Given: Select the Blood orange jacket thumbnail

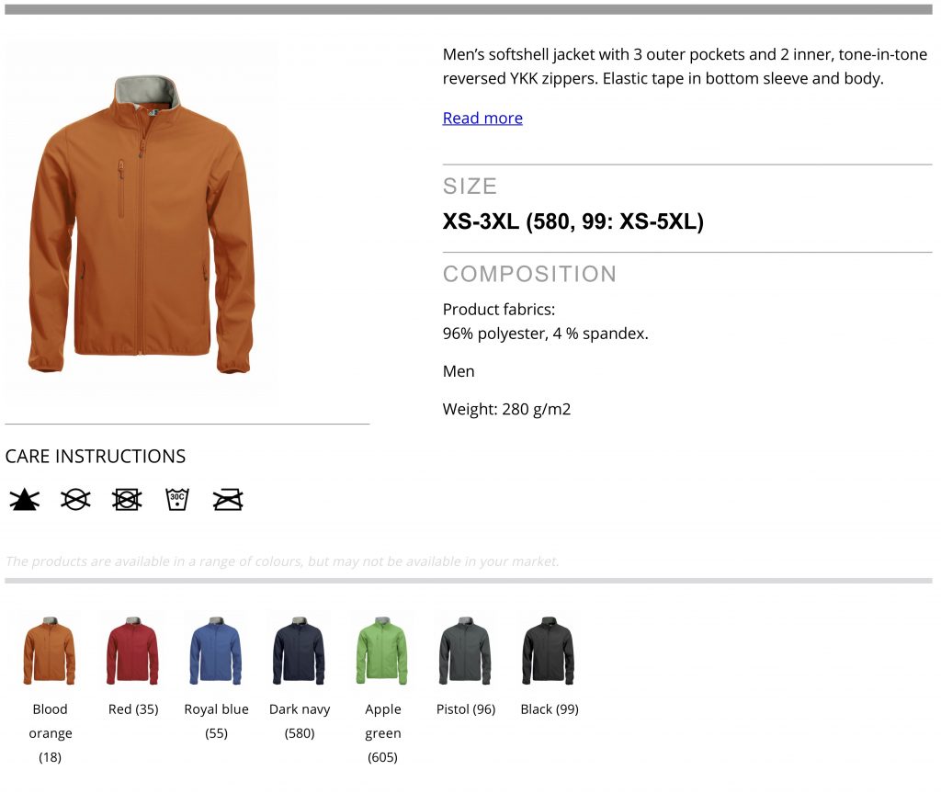Looking at the screenshot, I should click(50, 651).
